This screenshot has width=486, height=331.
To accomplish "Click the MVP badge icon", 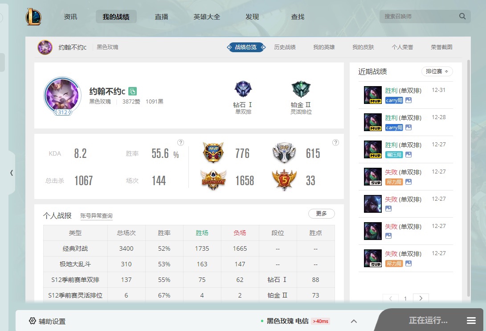I will (213, 153).
